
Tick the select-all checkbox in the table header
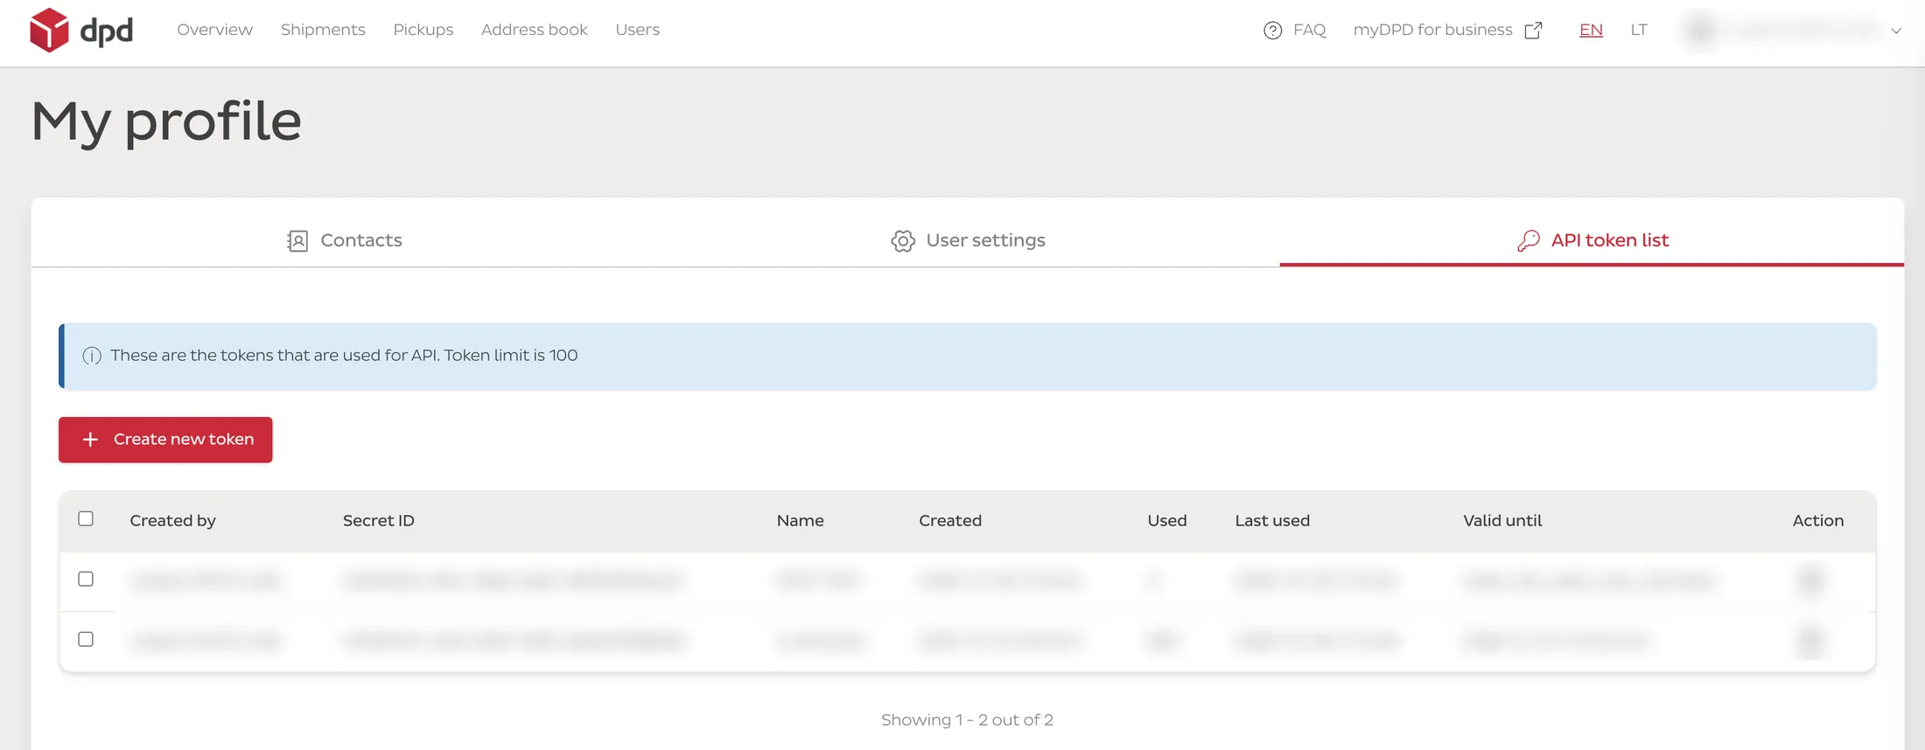point(86,518)
